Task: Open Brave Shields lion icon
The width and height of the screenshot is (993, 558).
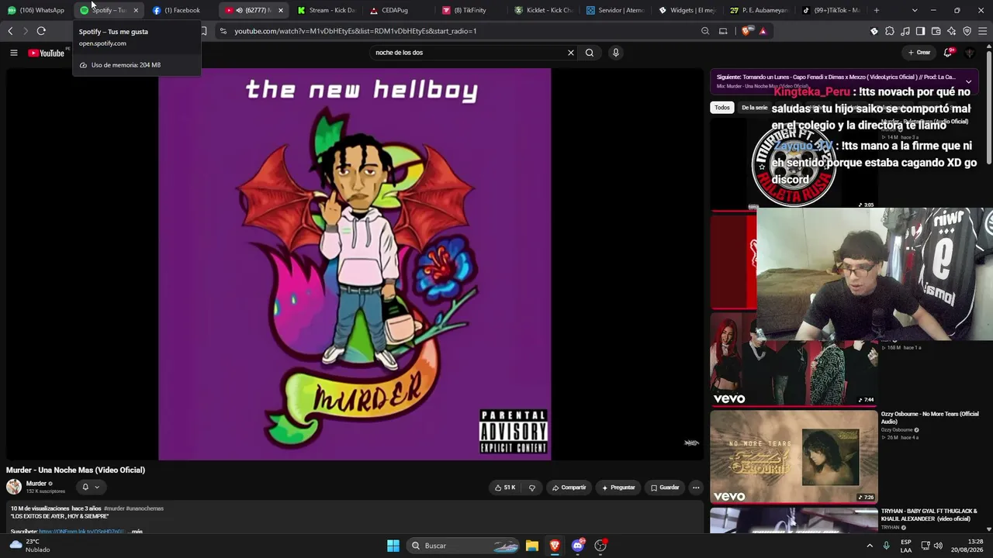Action: pos(746,31)
